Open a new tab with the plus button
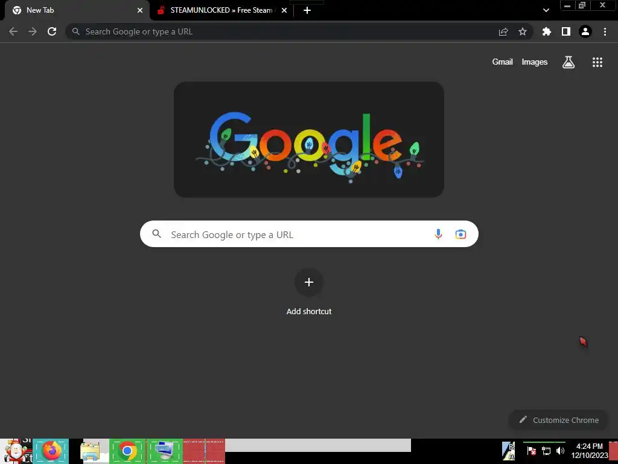 coord(307,10)
